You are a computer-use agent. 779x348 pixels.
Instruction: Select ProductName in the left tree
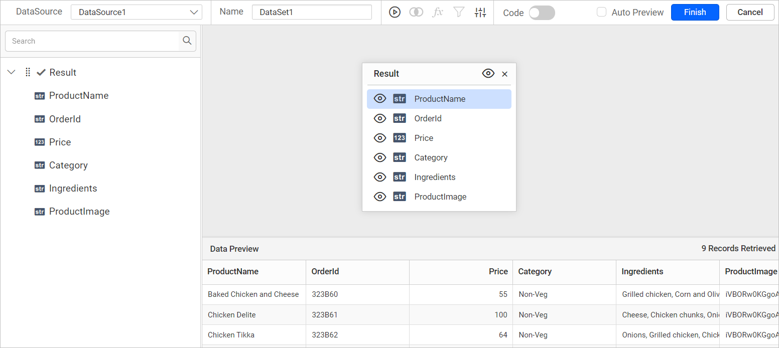click(79, 96)
